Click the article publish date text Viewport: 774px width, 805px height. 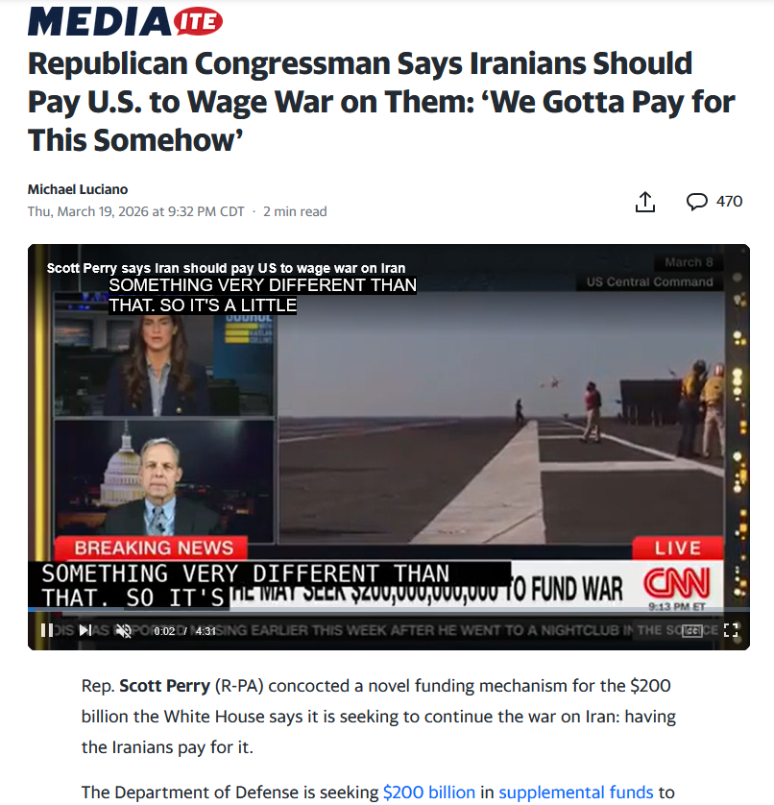pos(136,211)
